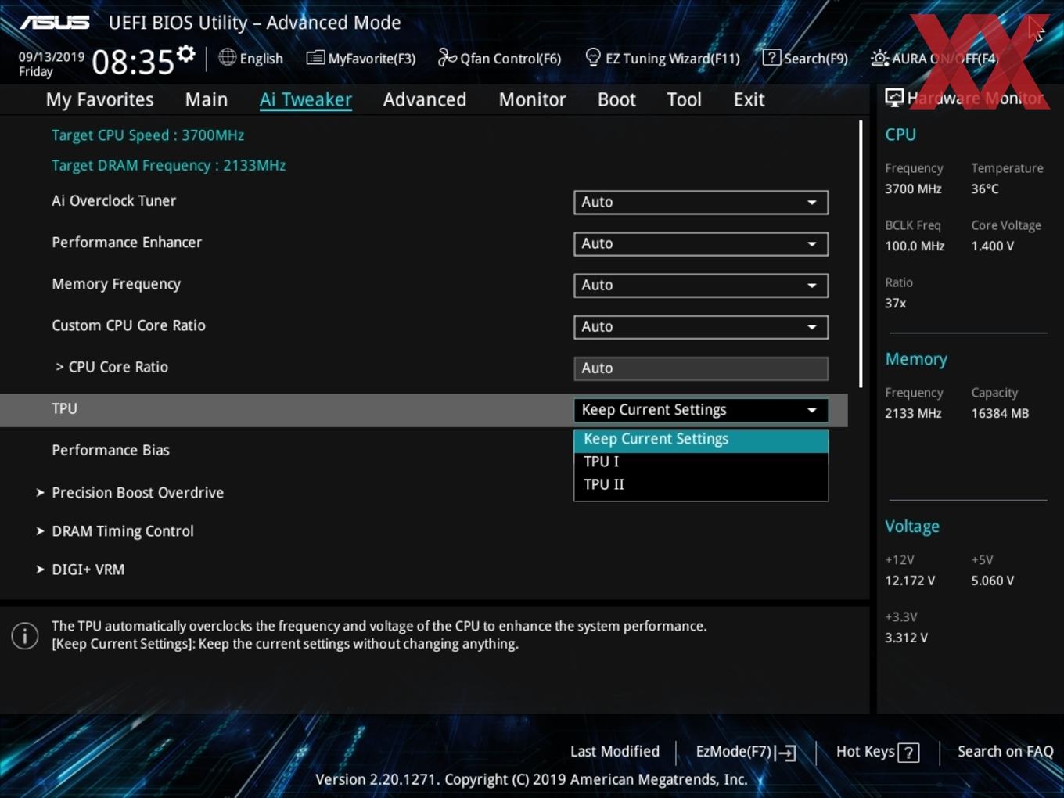Collapse the TPU dropdown box
1064x798 pixels.
click(701, 410)
